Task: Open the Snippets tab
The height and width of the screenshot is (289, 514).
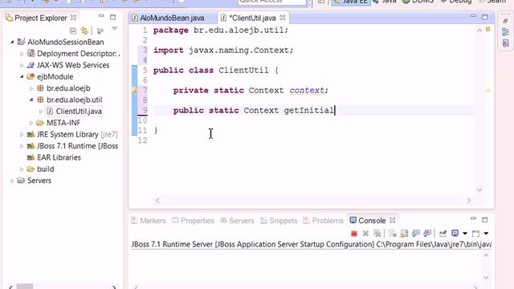Action: pos(279,221)
